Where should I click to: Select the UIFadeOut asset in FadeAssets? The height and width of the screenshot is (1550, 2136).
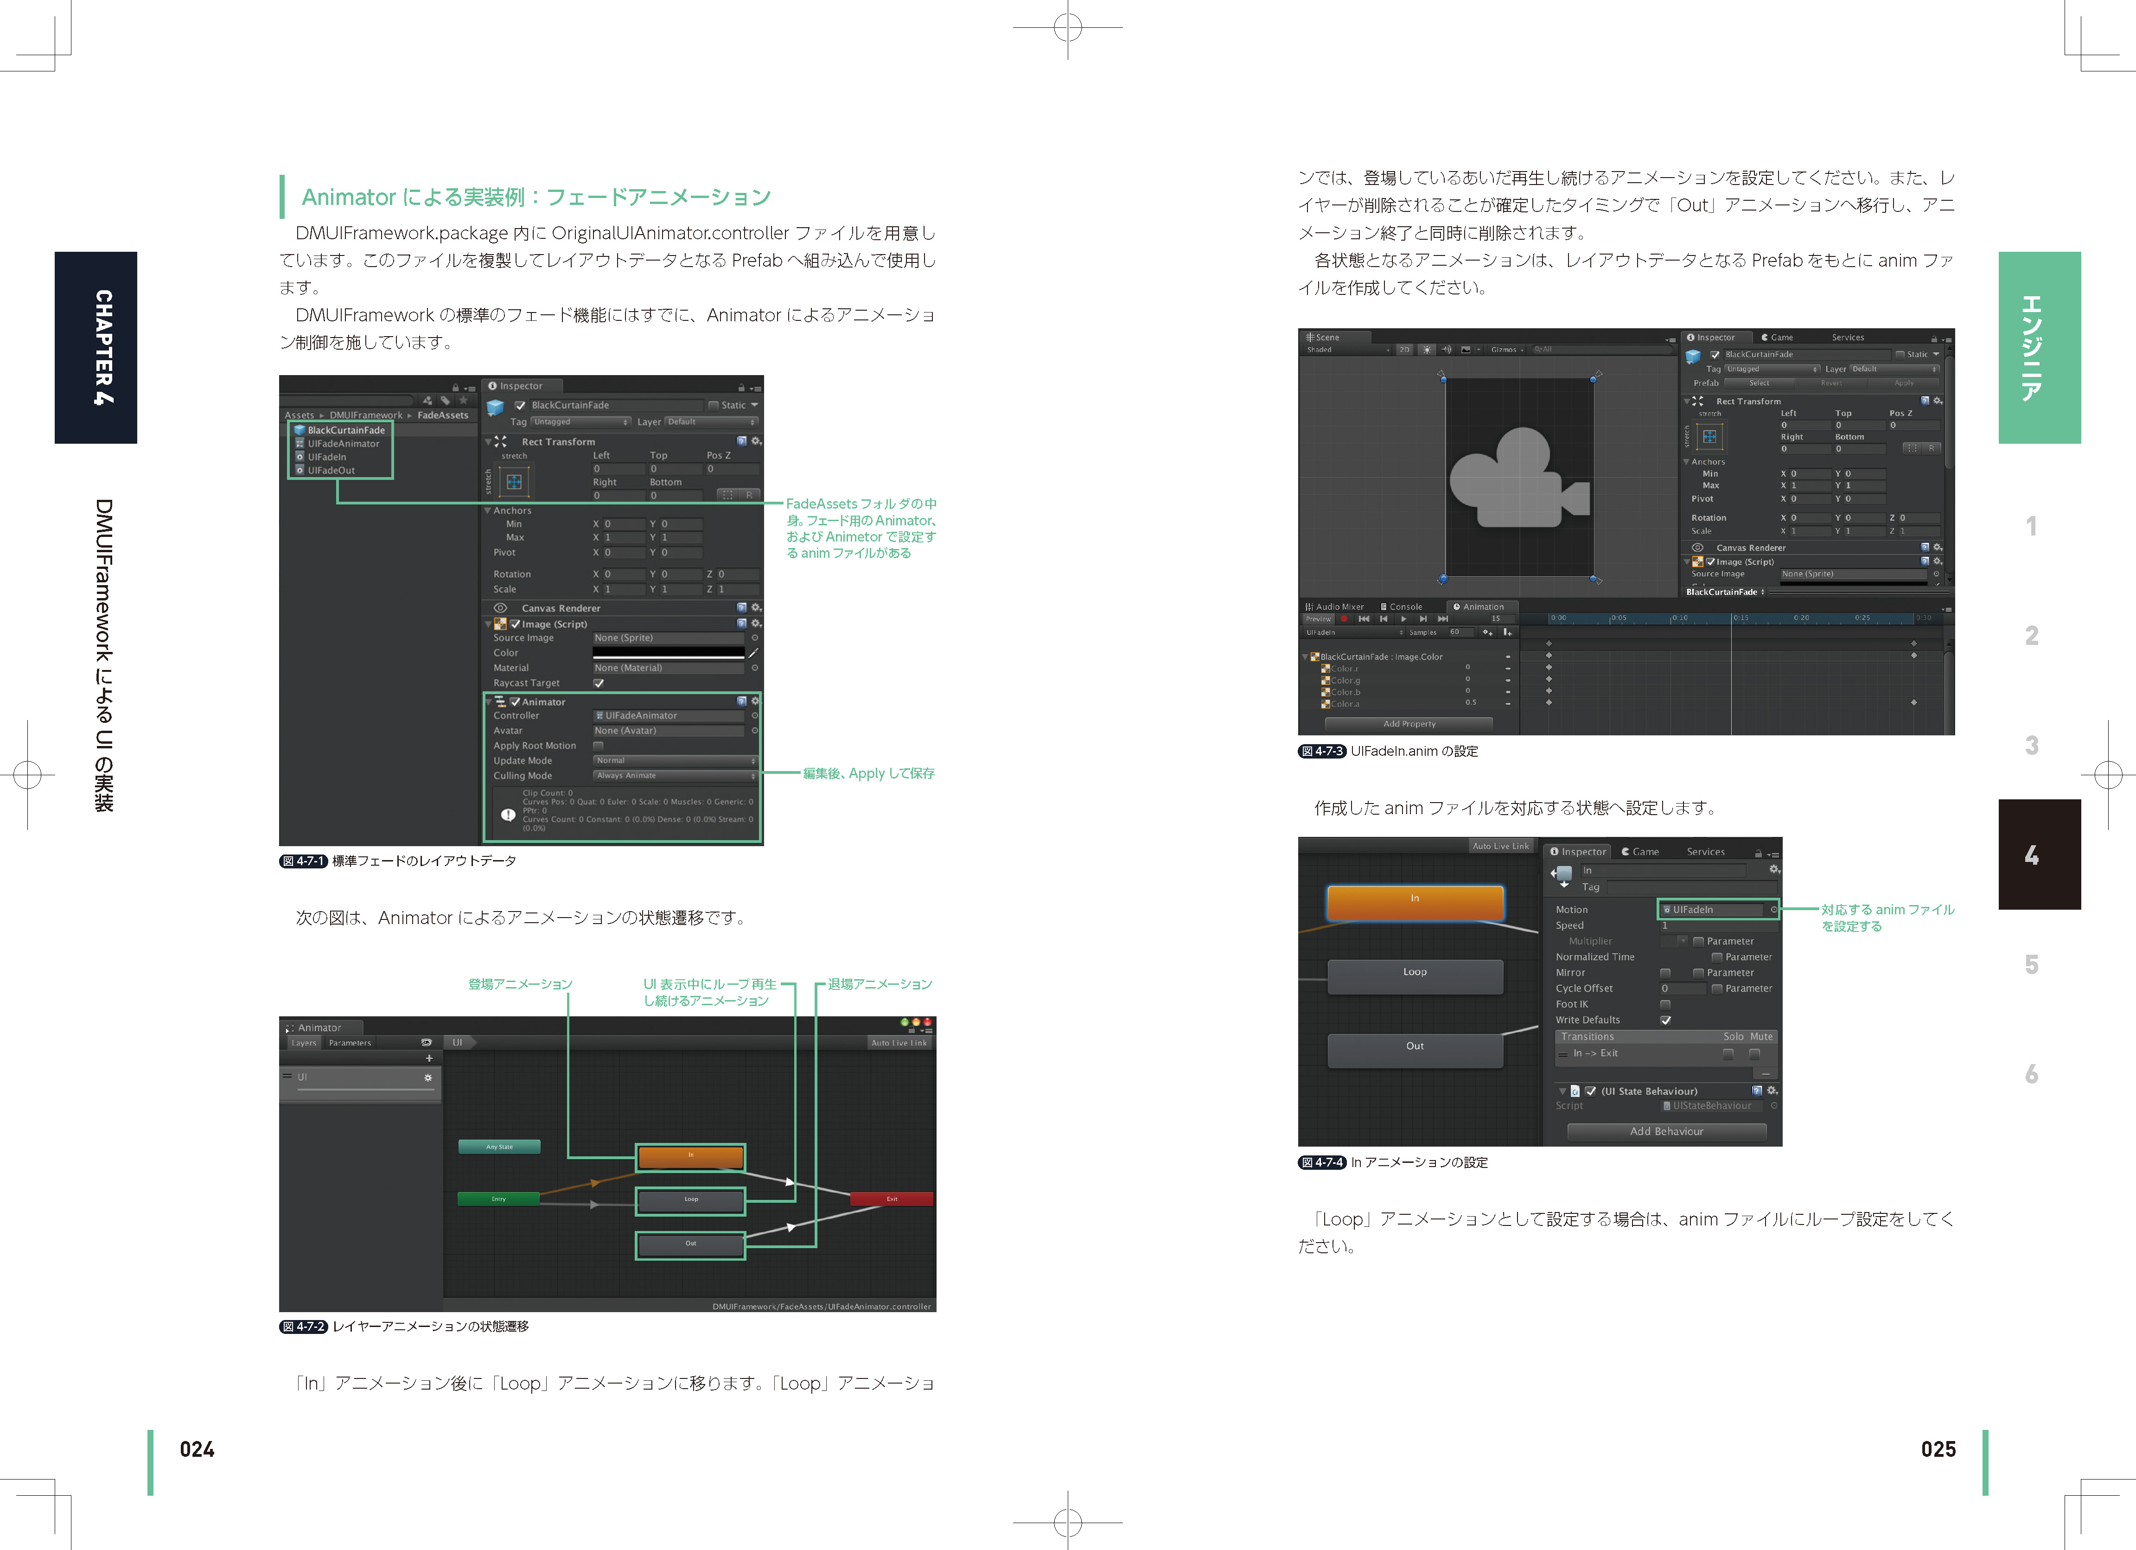[x=332, y=470]
